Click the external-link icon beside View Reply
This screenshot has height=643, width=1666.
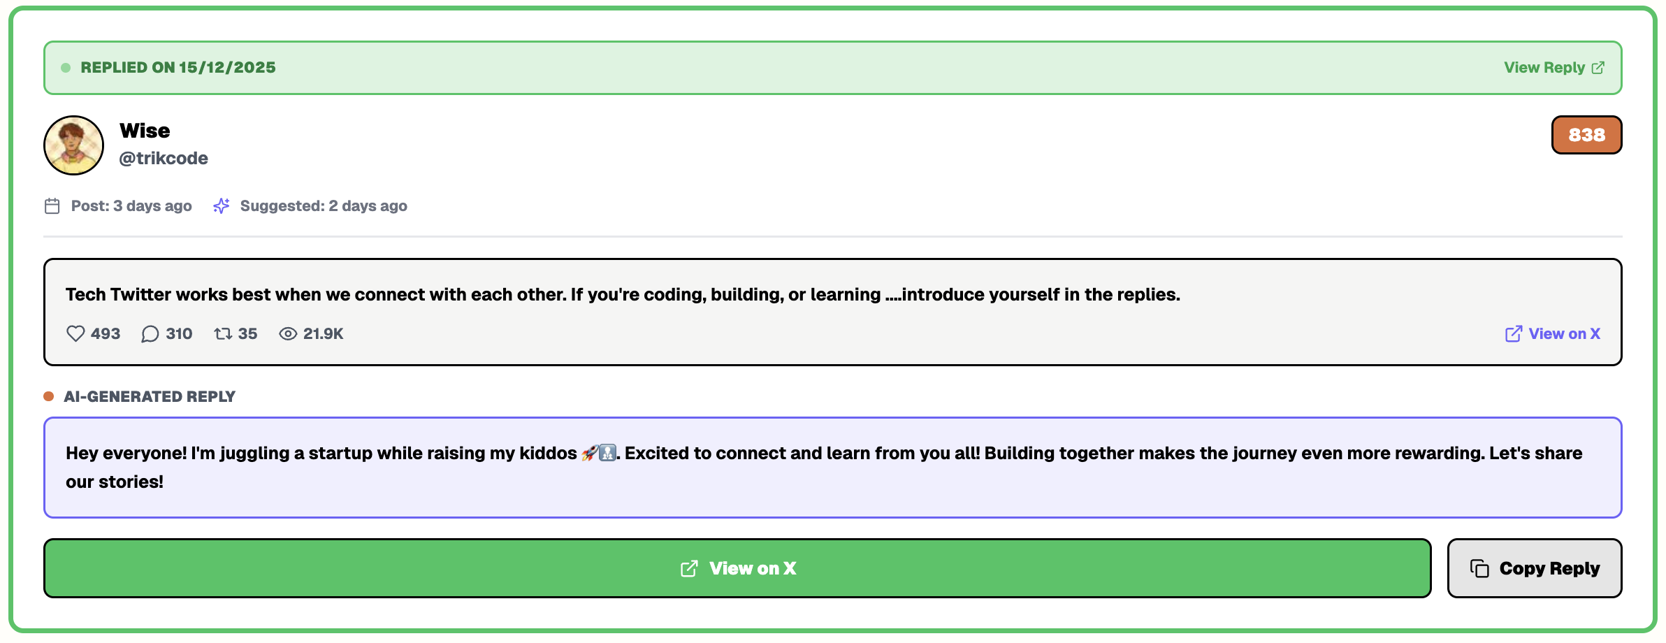[x=1599, y=67]
